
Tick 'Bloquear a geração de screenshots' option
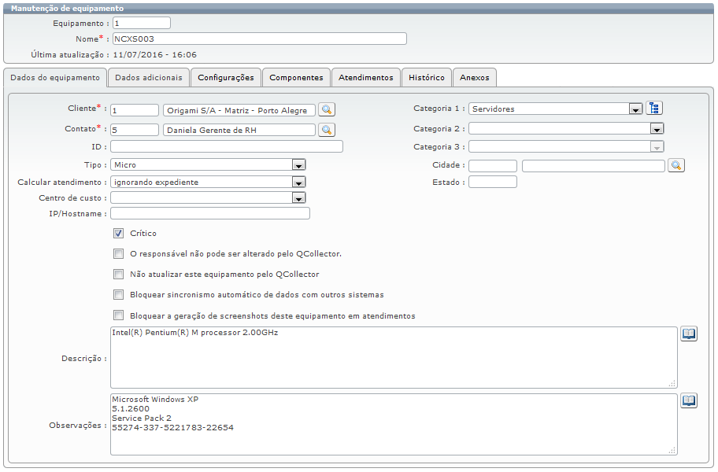coord(119,315)
